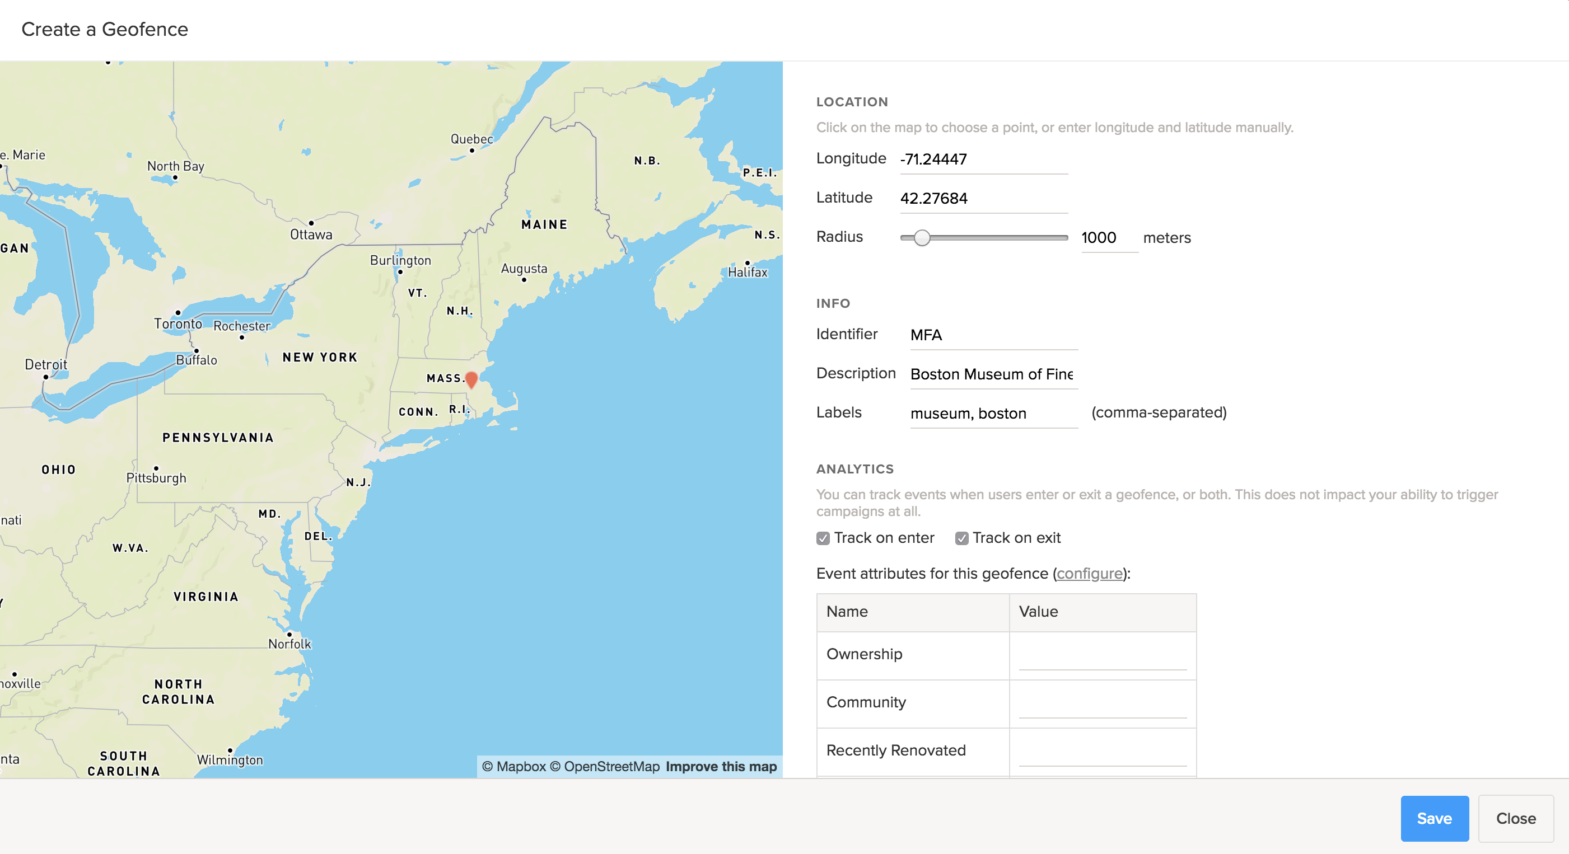Click the Radius slider handle
The image size is (1569, 854).
coord(922,237)
